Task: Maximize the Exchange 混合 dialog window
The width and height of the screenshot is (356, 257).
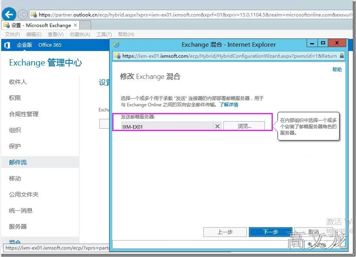Action: 323,43
